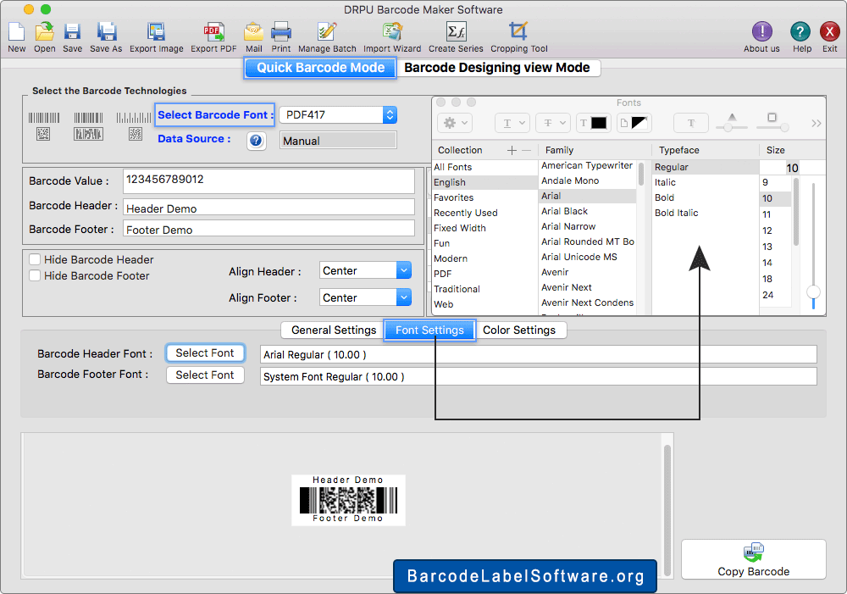Click the New document icon
Screen dimensions: 847x594
(x=16, y=32)
